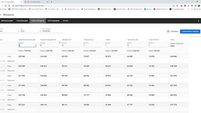The image size is (201, 113).
Task: Click the percent field containing 10
Action: click(136, 45)
